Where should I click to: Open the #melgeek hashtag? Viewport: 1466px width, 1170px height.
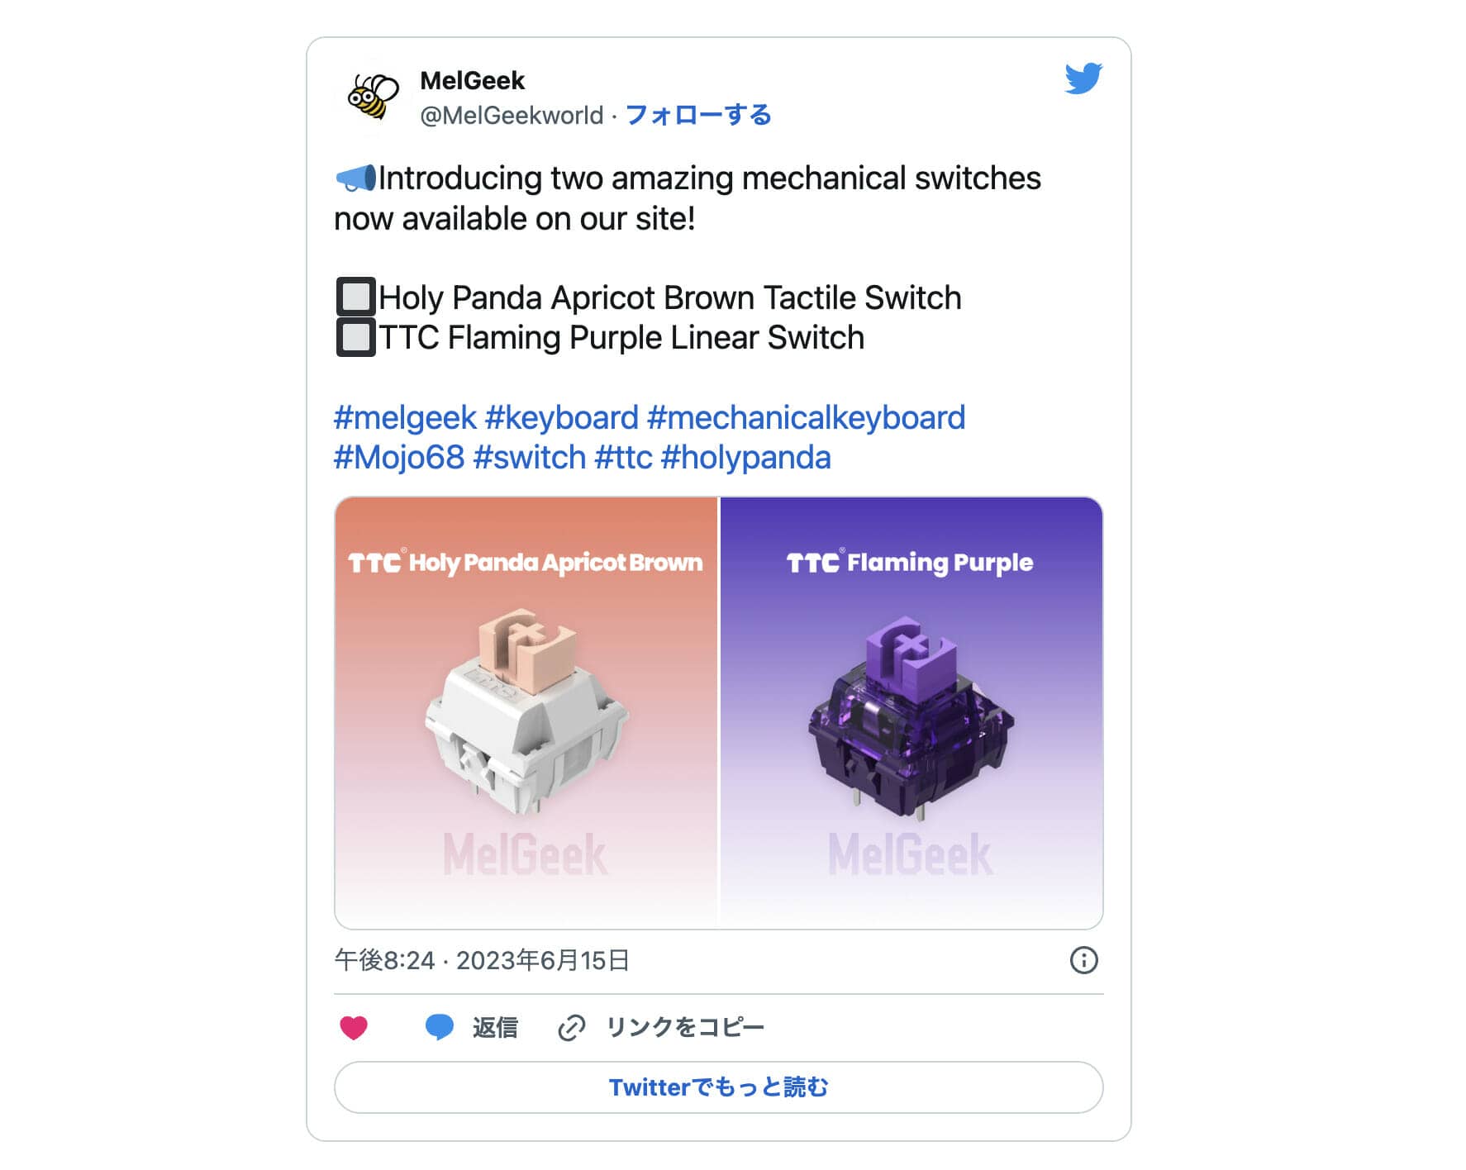(405, 417)
